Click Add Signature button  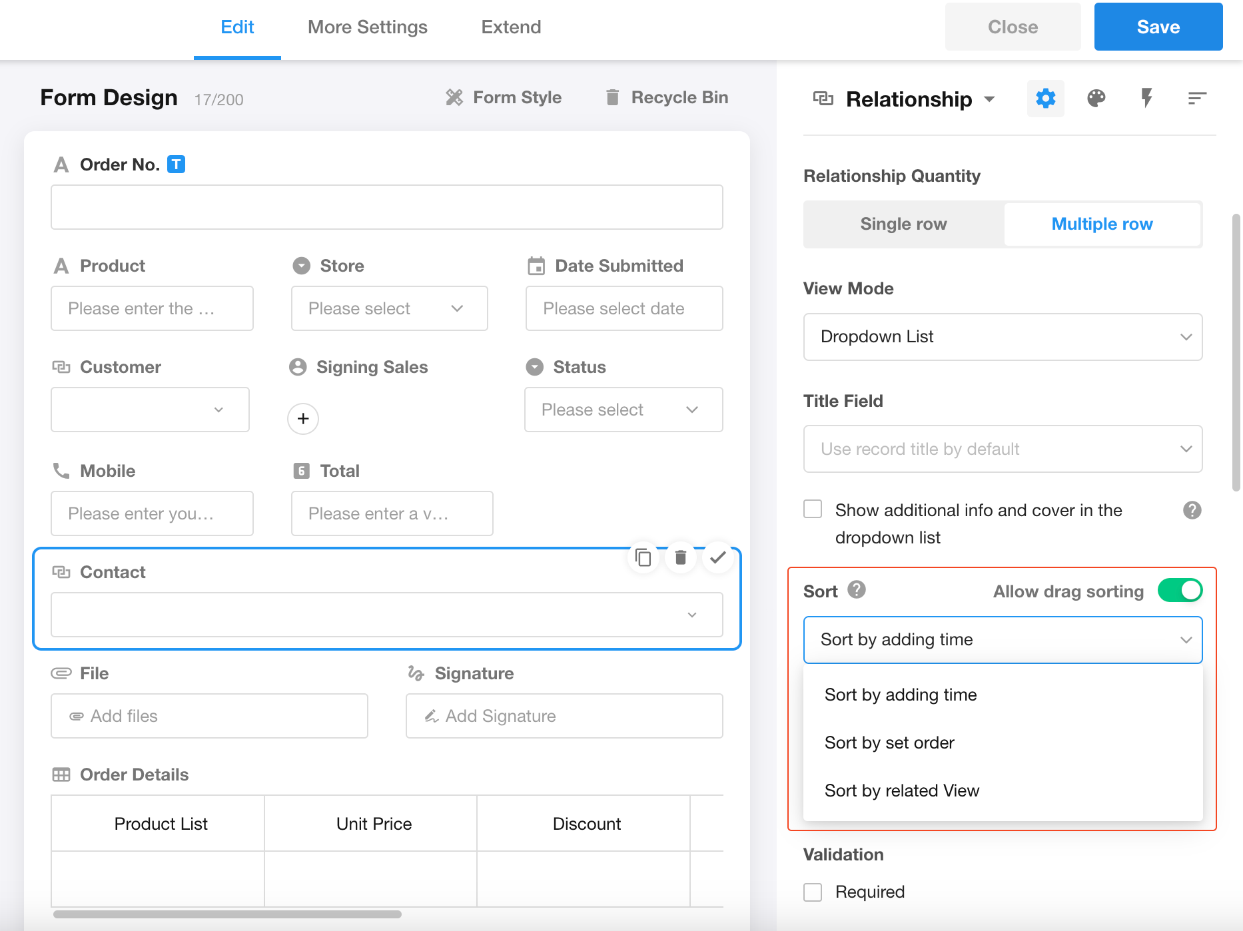click(x=564, y=716)
